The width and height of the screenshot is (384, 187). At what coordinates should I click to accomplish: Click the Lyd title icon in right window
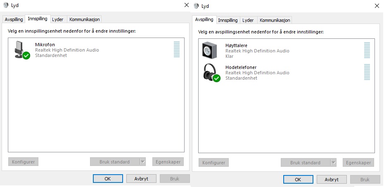196,6
